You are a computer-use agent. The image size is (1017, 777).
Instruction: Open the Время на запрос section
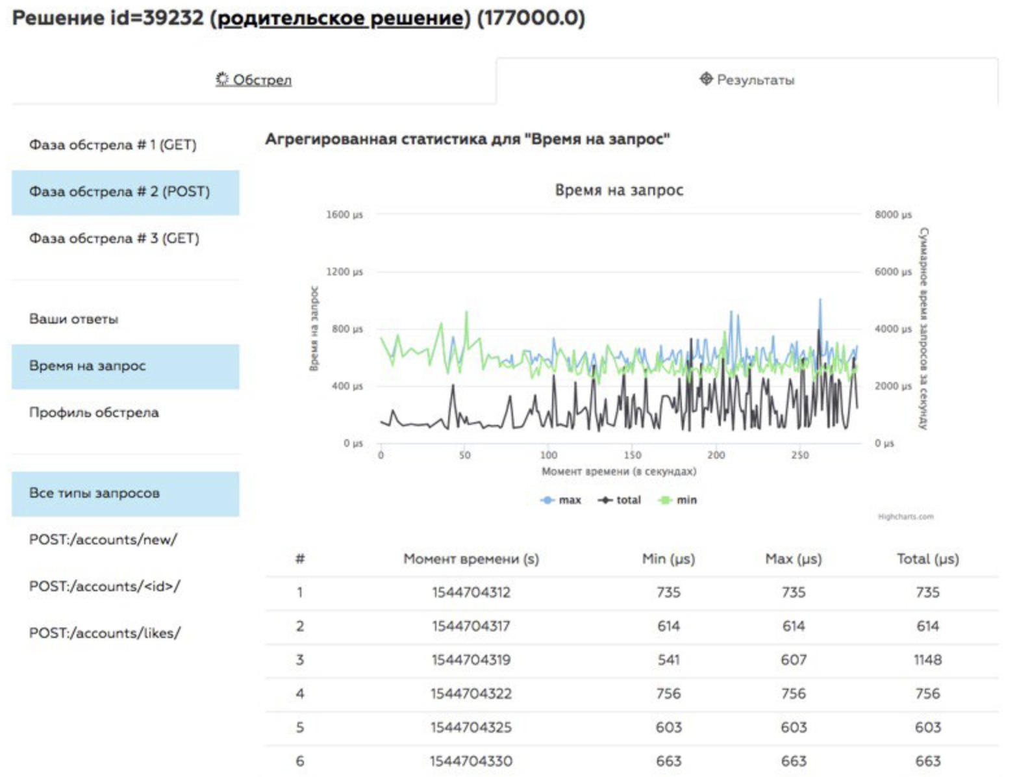click(125, 366)
